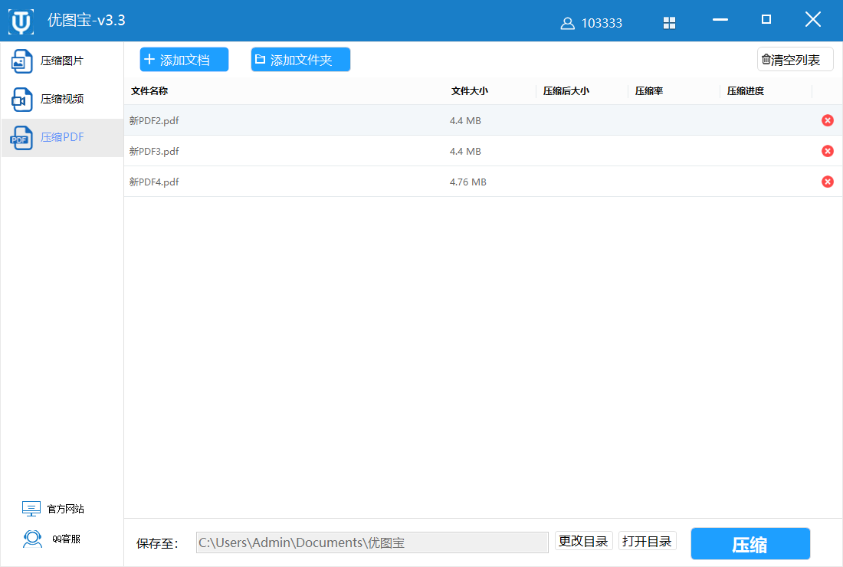This screenshot has height=567, width=843.
Task: Remove 新PDF3.pdf with its red X icon
Action: tap(828, 151)
